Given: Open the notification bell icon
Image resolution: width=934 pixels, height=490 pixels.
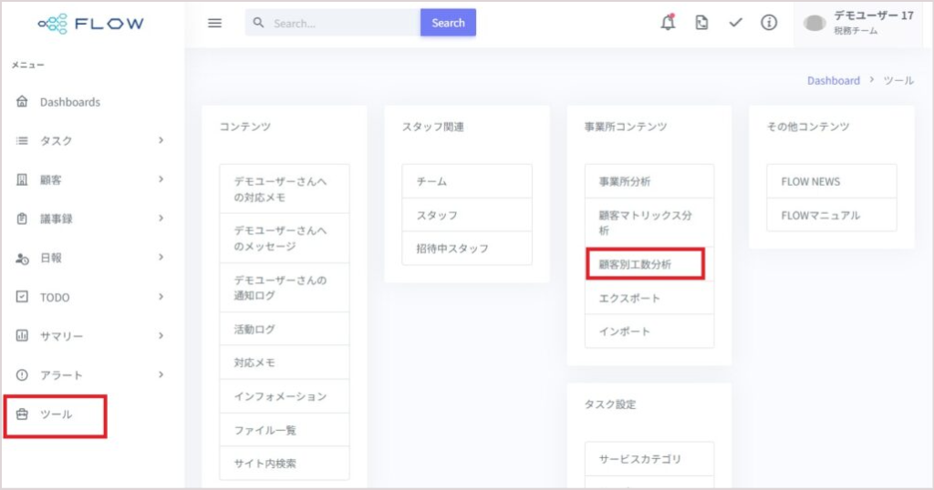Looking at the screenshot, I should pos(668,23).
